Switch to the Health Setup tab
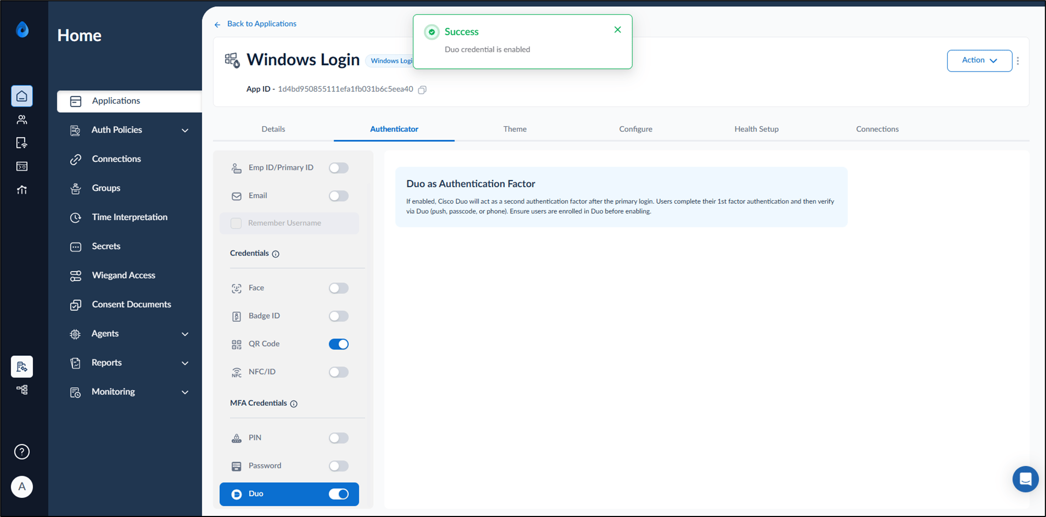1046x517 pixels. click(x=756, y=129)
